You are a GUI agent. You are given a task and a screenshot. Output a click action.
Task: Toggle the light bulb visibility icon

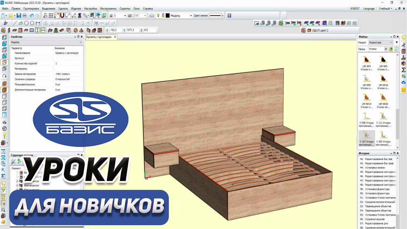click(158, 15)
